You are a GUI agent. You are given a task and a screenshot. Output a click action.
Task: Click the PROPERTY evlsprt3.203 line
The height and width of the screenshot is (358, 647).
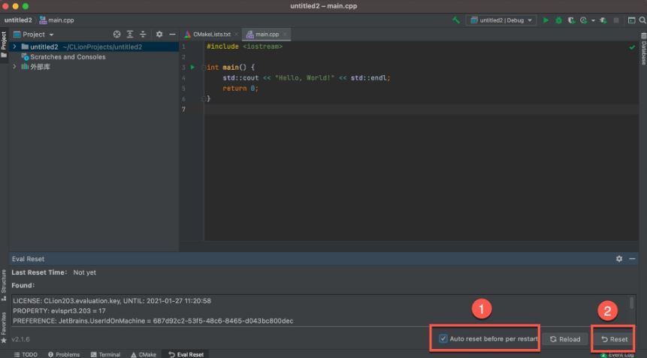coord(59,311)
